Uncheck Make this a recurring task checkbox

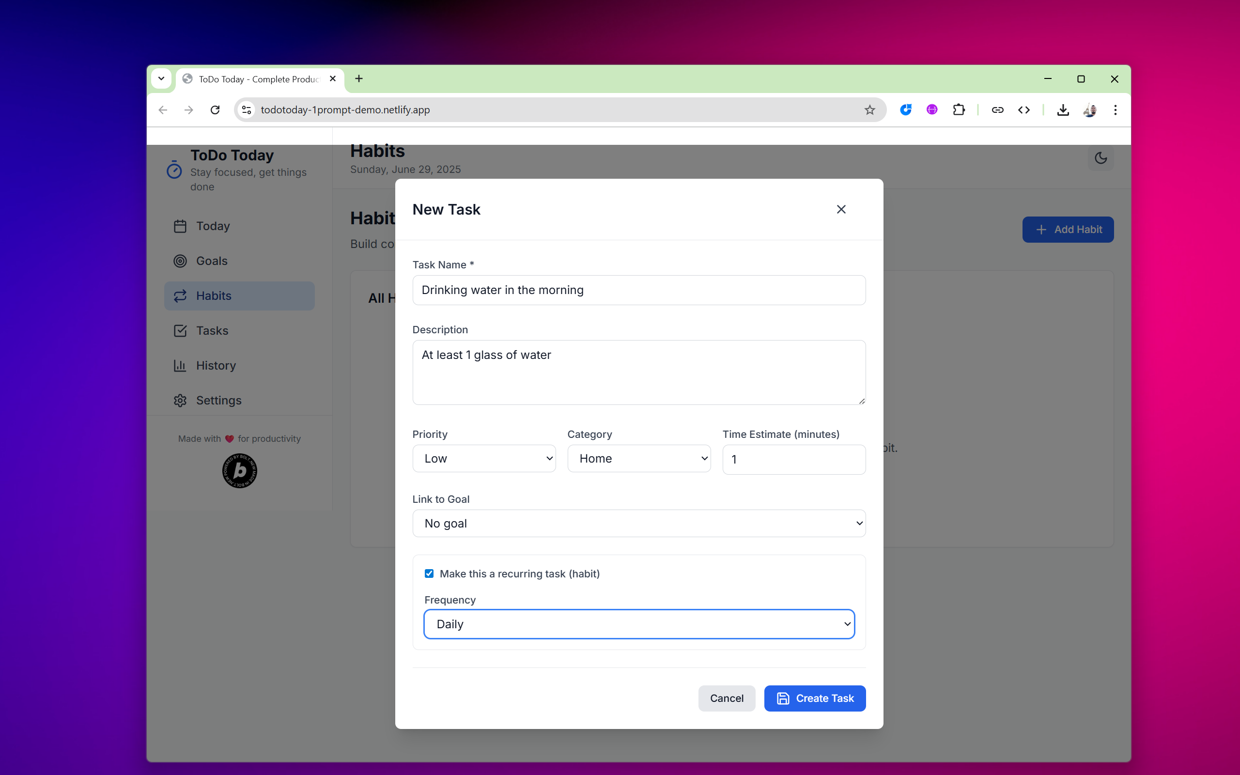tap(429, 573)
